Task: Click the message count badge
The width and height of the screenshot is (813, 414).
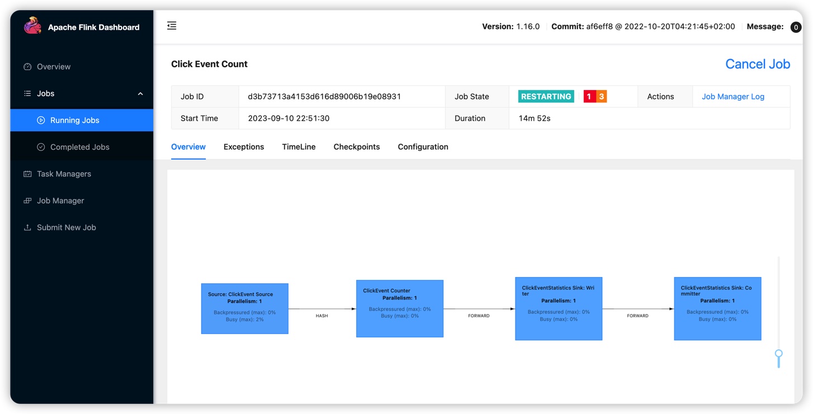Action: click(x=796, y=27)
